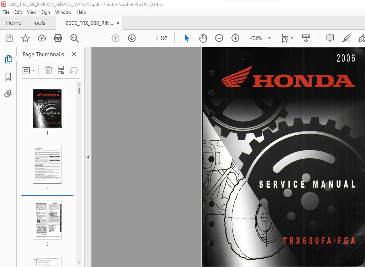The width and height of the screenshot is (365, 267).
Task: Go to previous page arrow
Action: 115,38
